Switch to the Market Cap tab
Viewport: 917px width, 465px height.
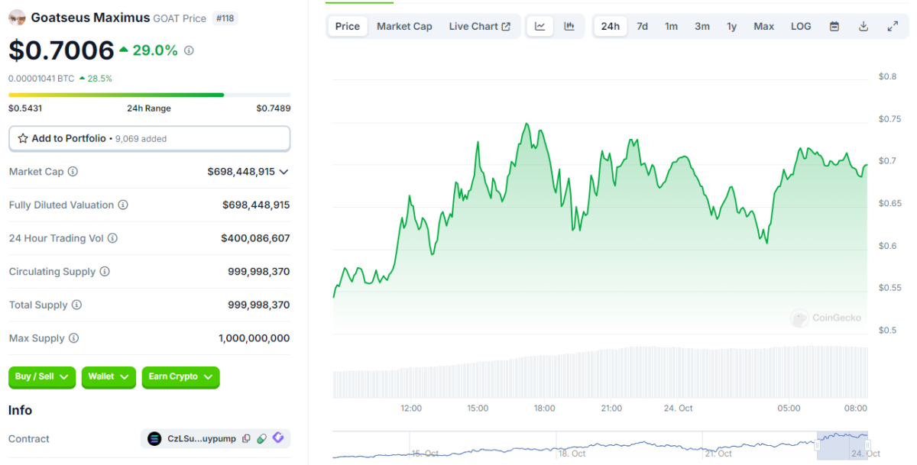pos(404,26)
